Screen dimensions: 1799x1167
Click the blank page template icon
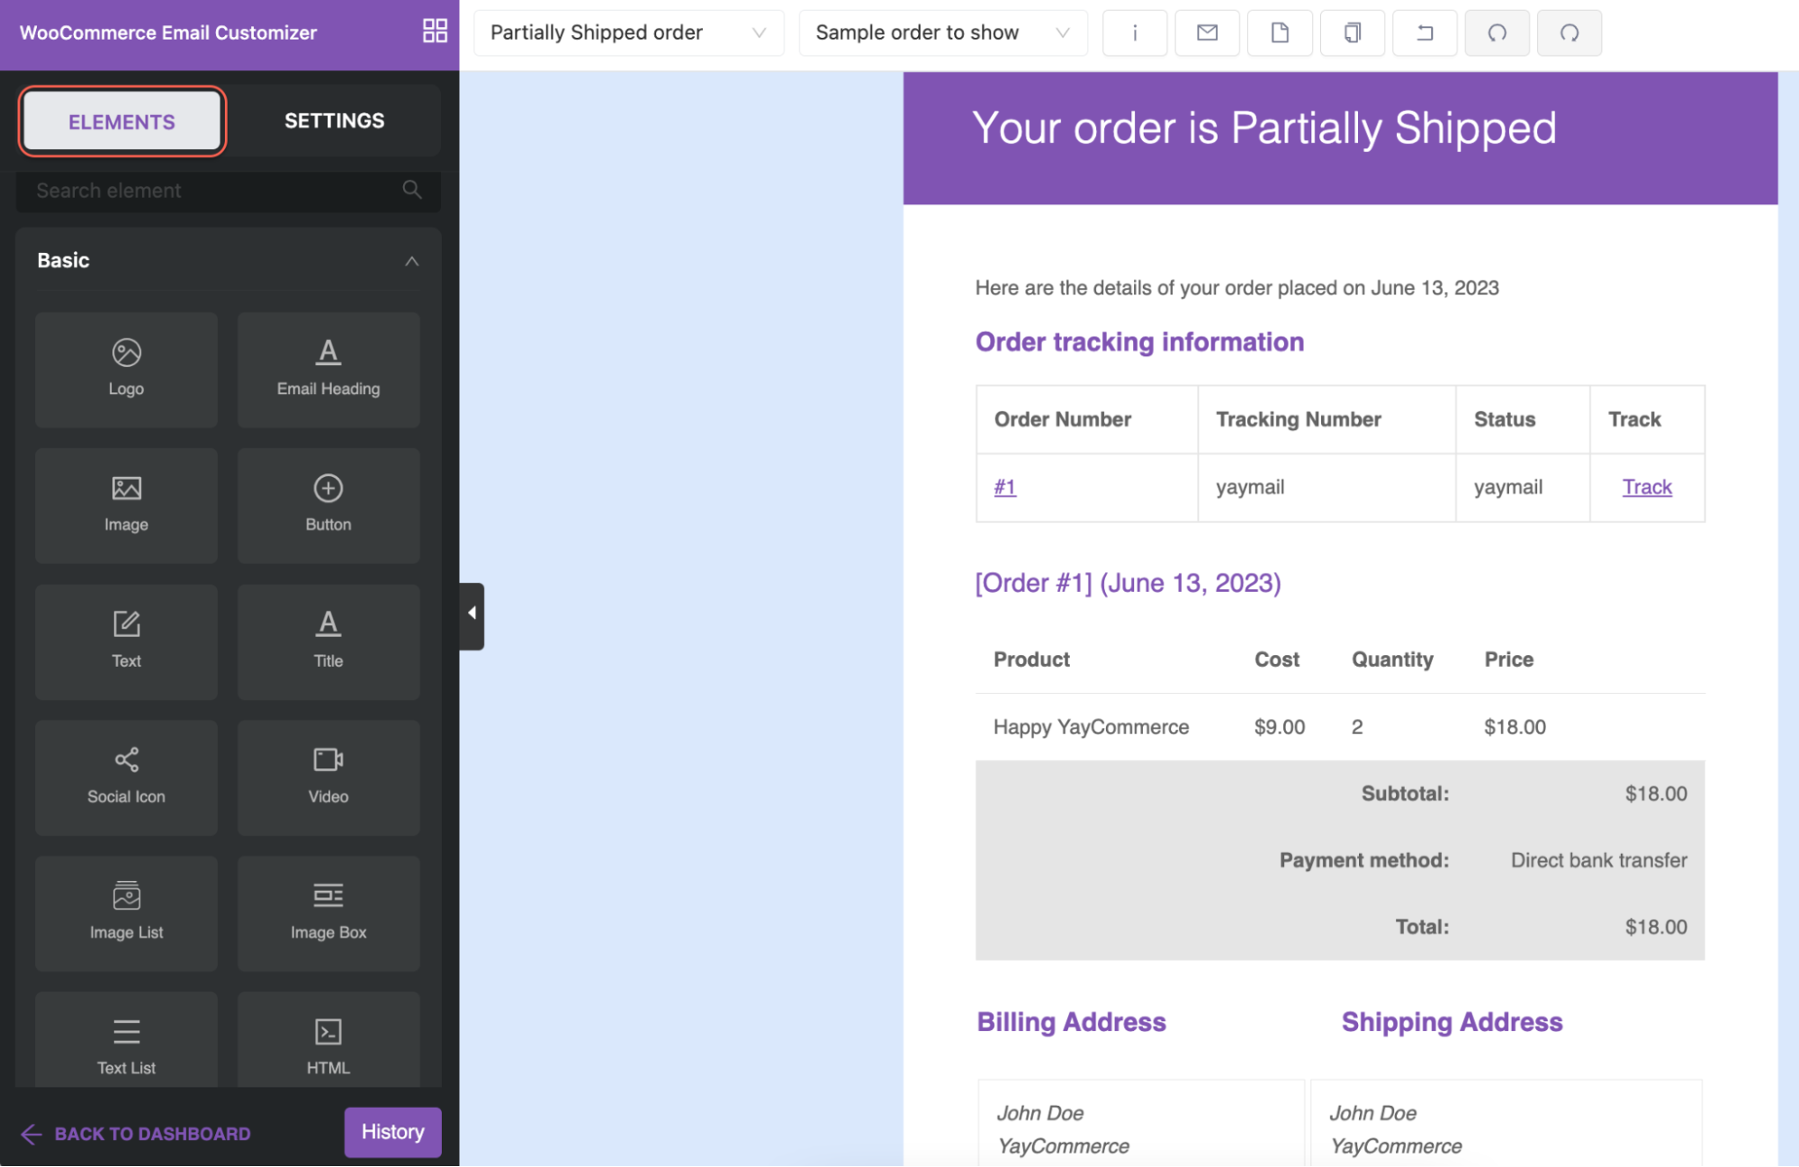point(1280,33)
